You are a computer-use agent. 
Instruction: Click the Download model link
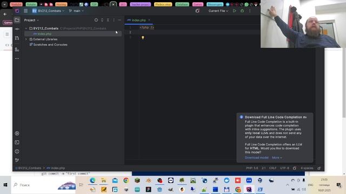(257, 158)
